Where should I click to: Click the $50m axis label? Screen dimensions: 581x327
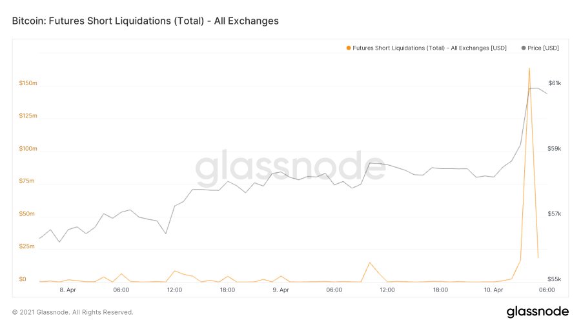[x=26, y=213]
